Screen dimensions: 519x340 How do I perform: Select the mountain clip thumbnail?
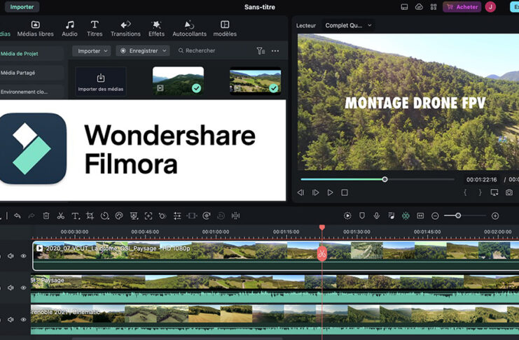(178, 80)
